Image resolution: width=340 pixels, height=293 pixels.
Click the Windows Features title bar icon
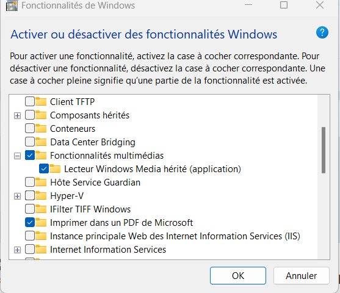click(12, 5)
